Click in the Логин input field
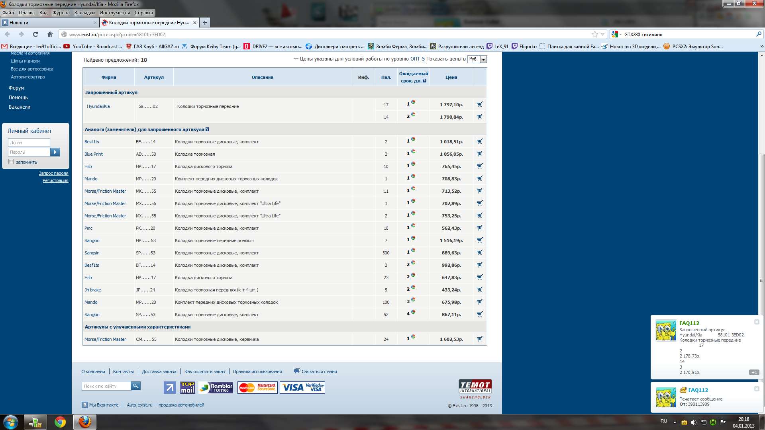 (29, 143)
